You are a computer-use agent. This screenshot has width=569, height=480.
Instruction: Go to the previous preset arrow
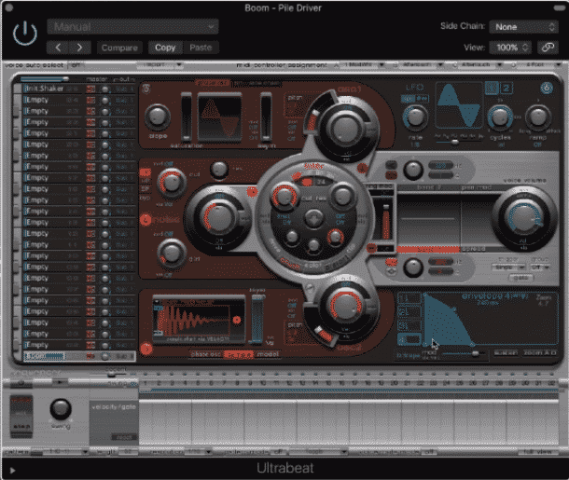click(58, 48)
